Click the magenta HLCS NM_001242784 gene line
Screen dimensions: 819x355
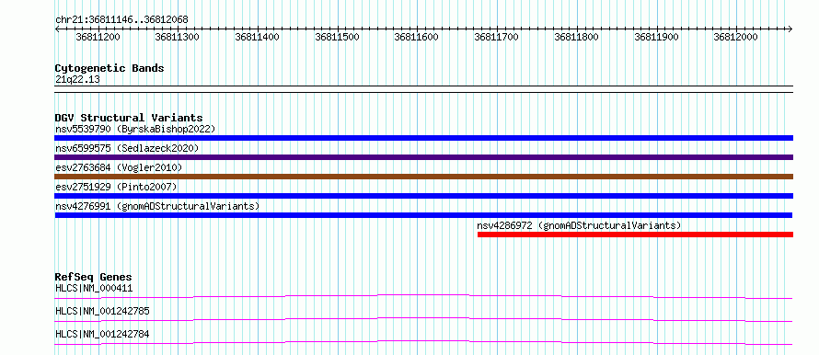423,342
